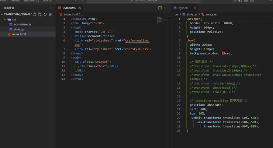Image resolution: width=273 pixels, height=148 pixels.
Task: Open more actions for index.html editor group
Action: (x=166, y=8)
